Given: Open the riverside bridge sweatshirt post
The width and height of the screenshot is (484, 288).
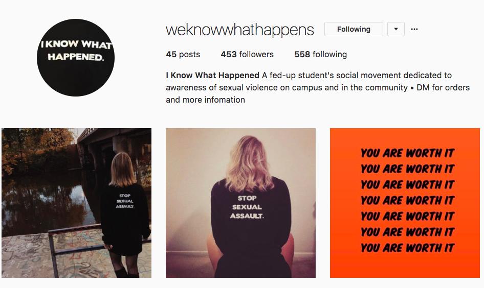Looking at the screenshot, I should coord(77,203).
